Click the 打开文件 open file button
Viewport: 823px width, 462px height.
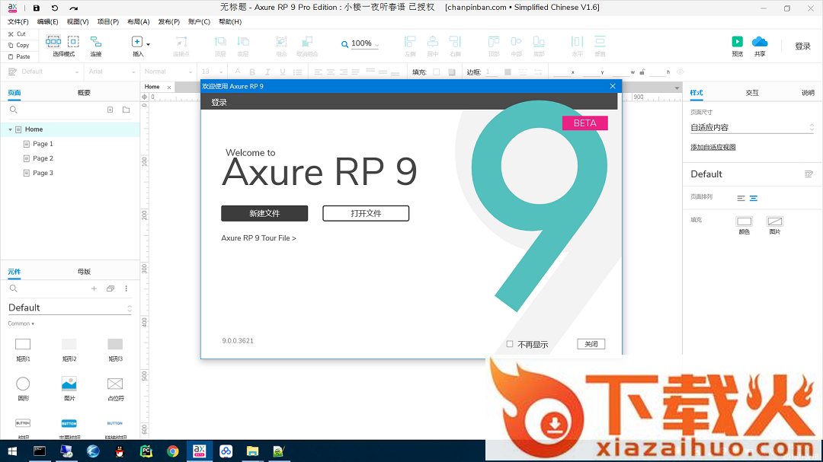coord(366,213)
